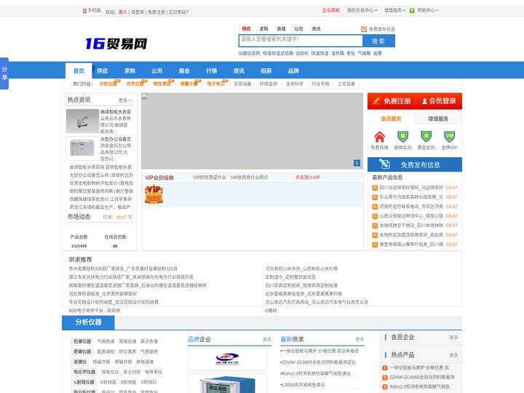
Task: Select the 求购 search tab
Action: tap(263, 29)
